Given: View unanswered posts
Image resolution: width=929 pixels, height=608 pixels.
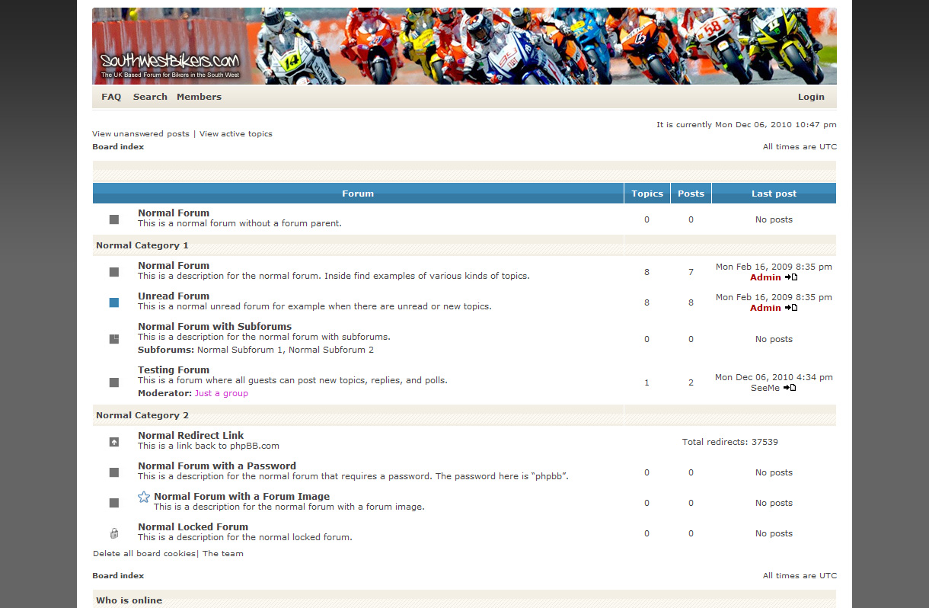Looking at the screenshot, I should coord(141,134).
